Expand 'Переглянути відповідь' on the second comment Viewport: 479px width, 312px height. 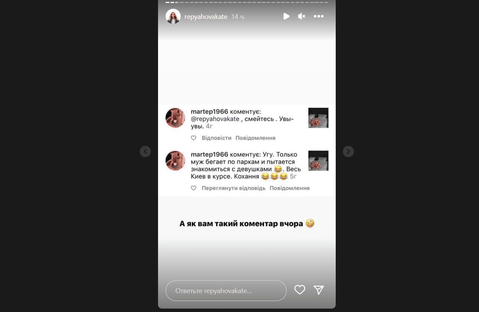[234, 188]
